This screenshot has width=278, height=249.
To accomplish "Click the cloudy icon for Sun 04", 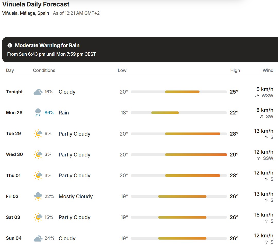I will point(38,238).
